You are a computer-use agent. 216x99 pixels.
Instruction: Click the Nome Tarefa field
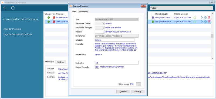(x=117, y=36)
